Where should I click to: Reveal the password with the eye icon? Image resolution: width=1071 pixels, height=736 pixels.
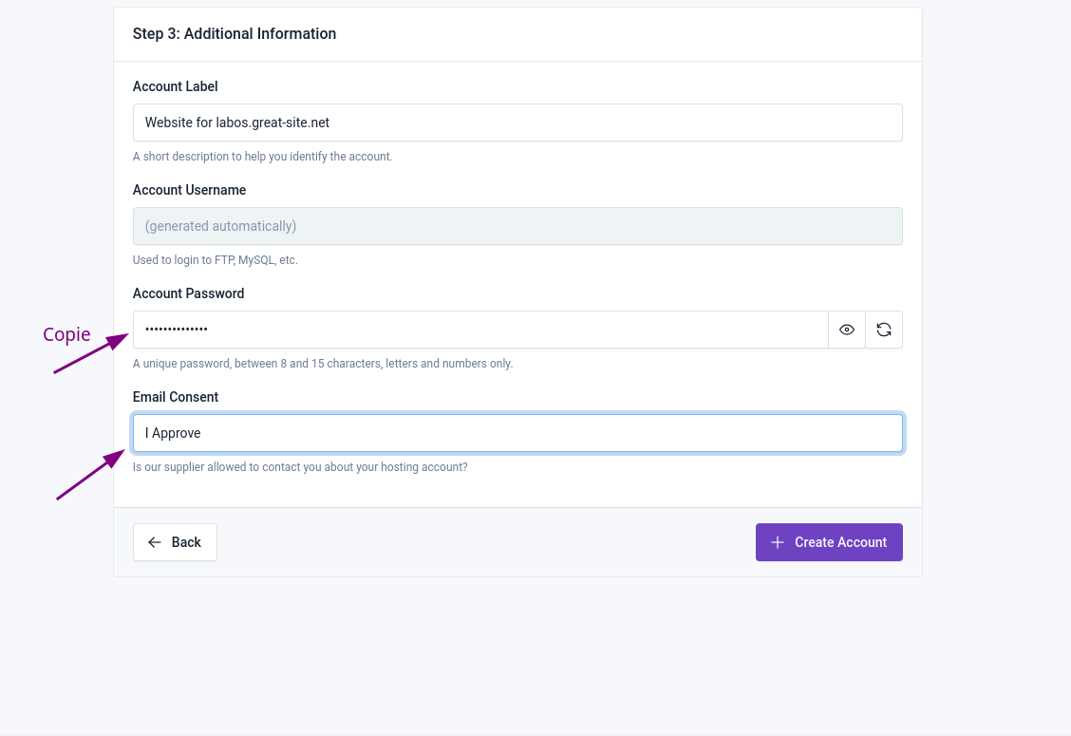pos(847,330)
